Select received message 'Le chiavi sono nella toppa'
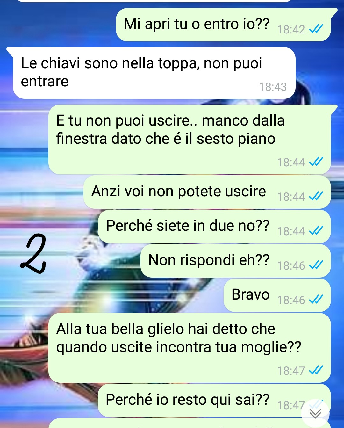Screen dimensions: 344x428 [x=154, y=73]
